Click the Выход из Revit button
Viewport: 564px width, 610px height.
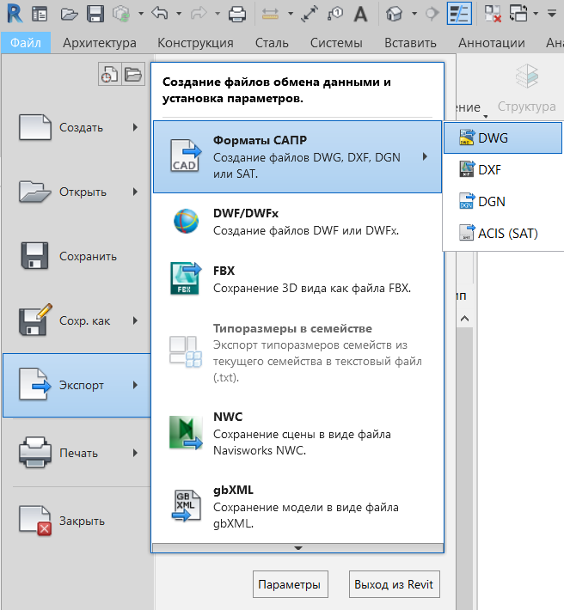coord(395,584)
